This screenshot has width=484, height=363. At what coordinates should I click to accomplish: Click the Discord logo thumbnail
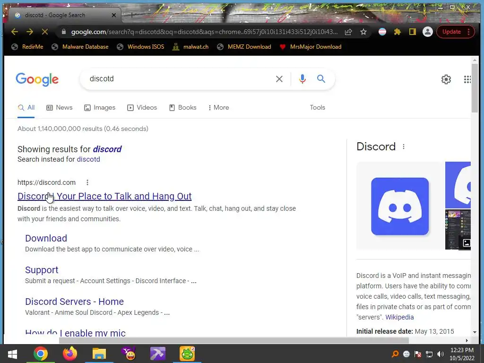tap(400, 206)
